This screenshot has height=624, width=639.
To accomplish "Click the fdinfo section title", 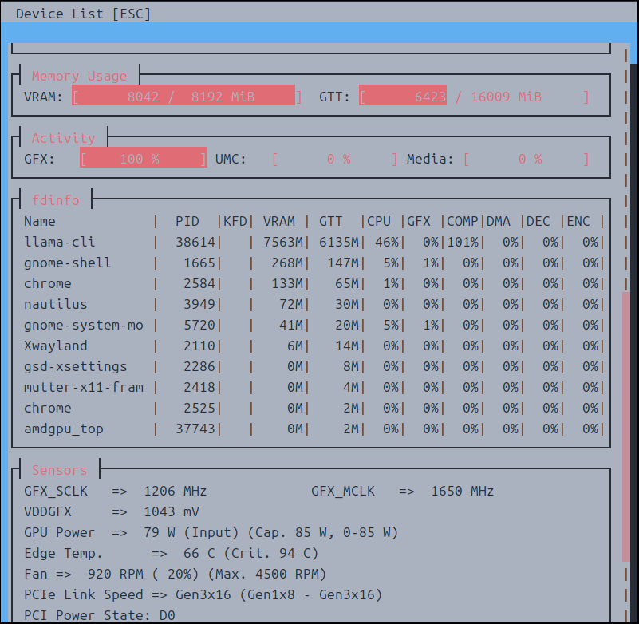I will pyautogui.click(x=55, y=200).
